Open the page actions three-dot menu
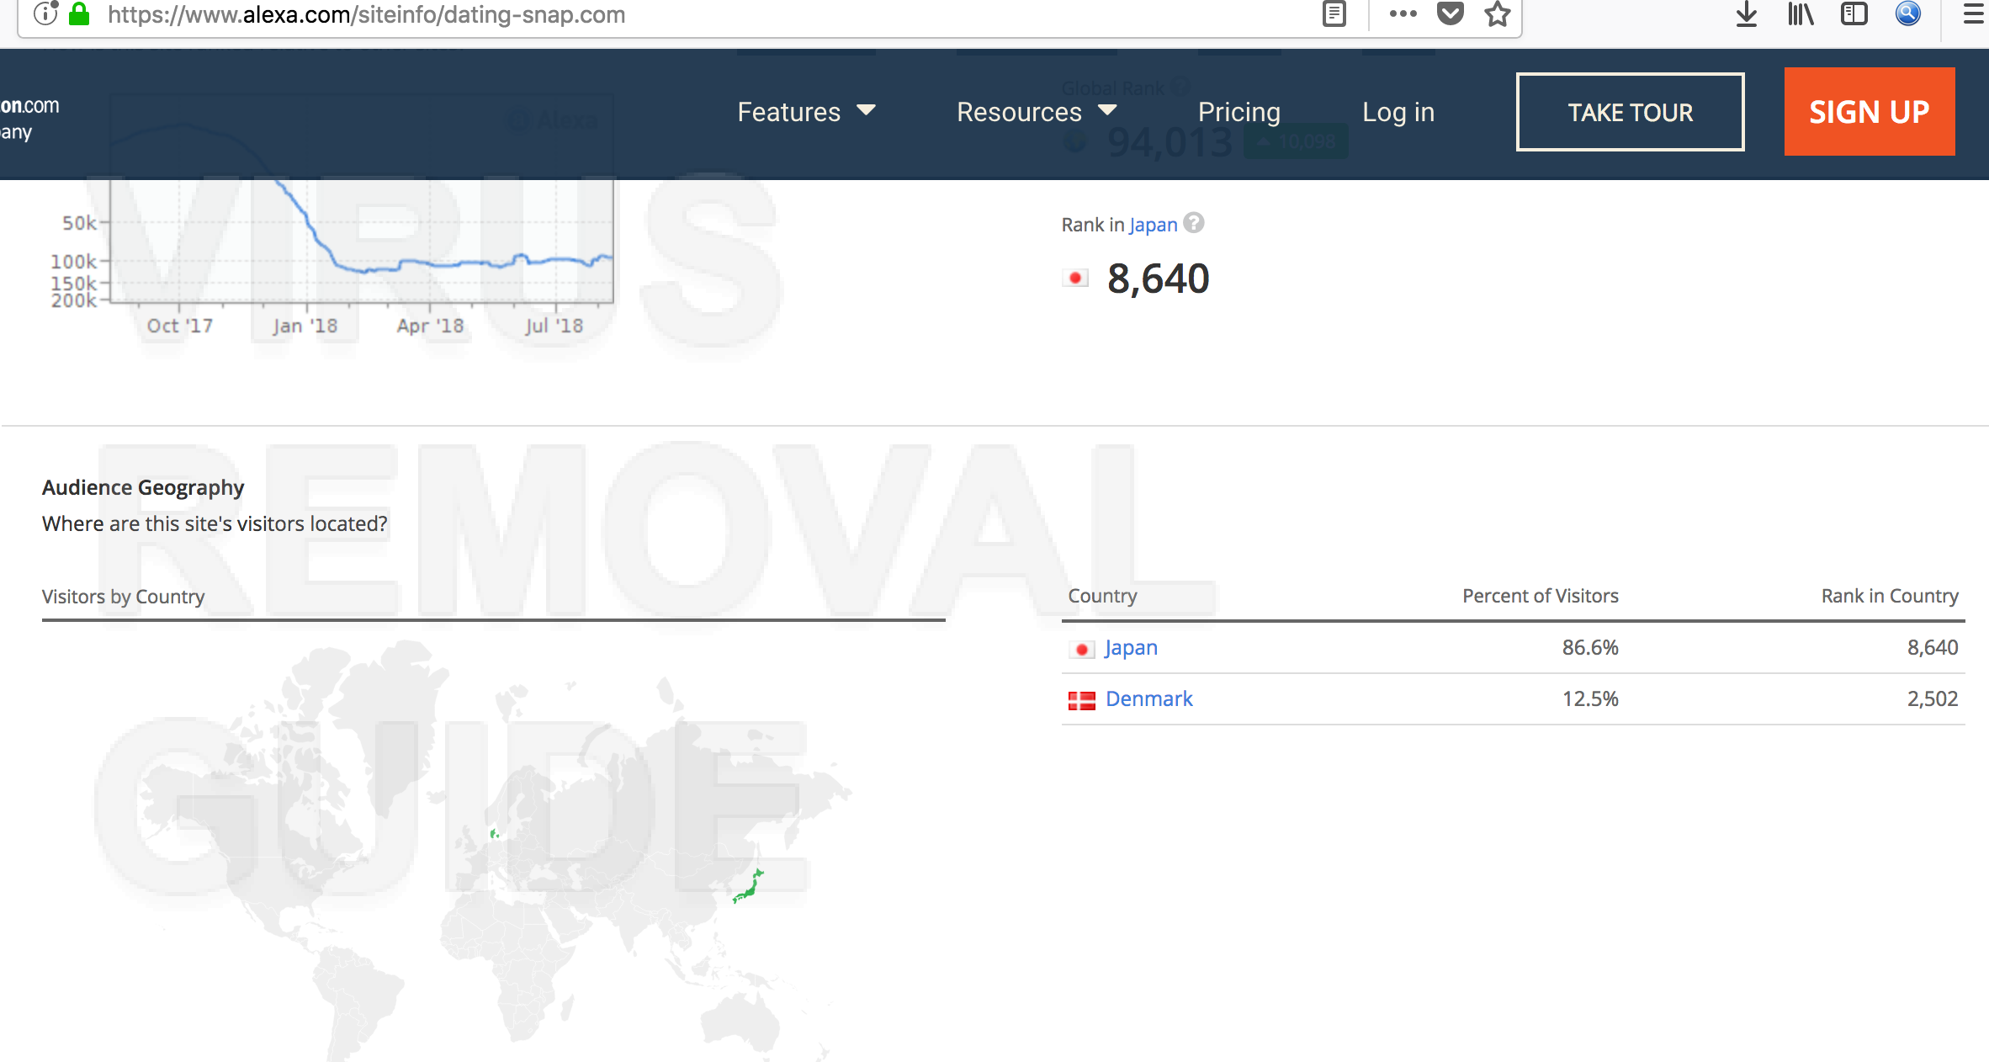Image resolution: width=1989 pixels, height=1062 pixels. (1403, 13)
